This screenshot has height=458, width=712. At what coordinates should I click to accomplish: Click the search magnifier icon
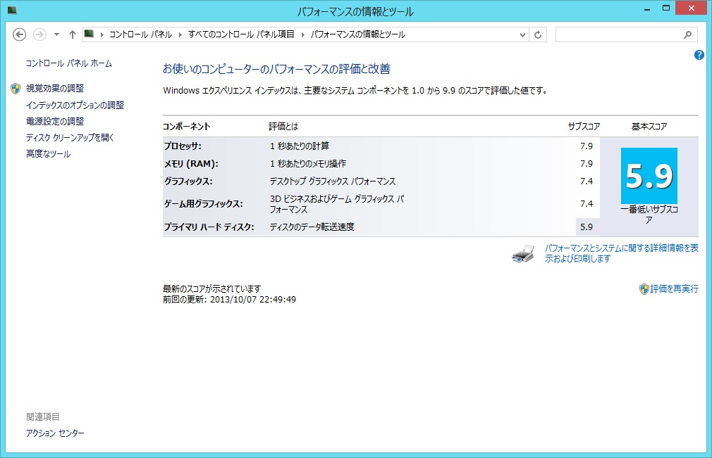tap(687, 34)
